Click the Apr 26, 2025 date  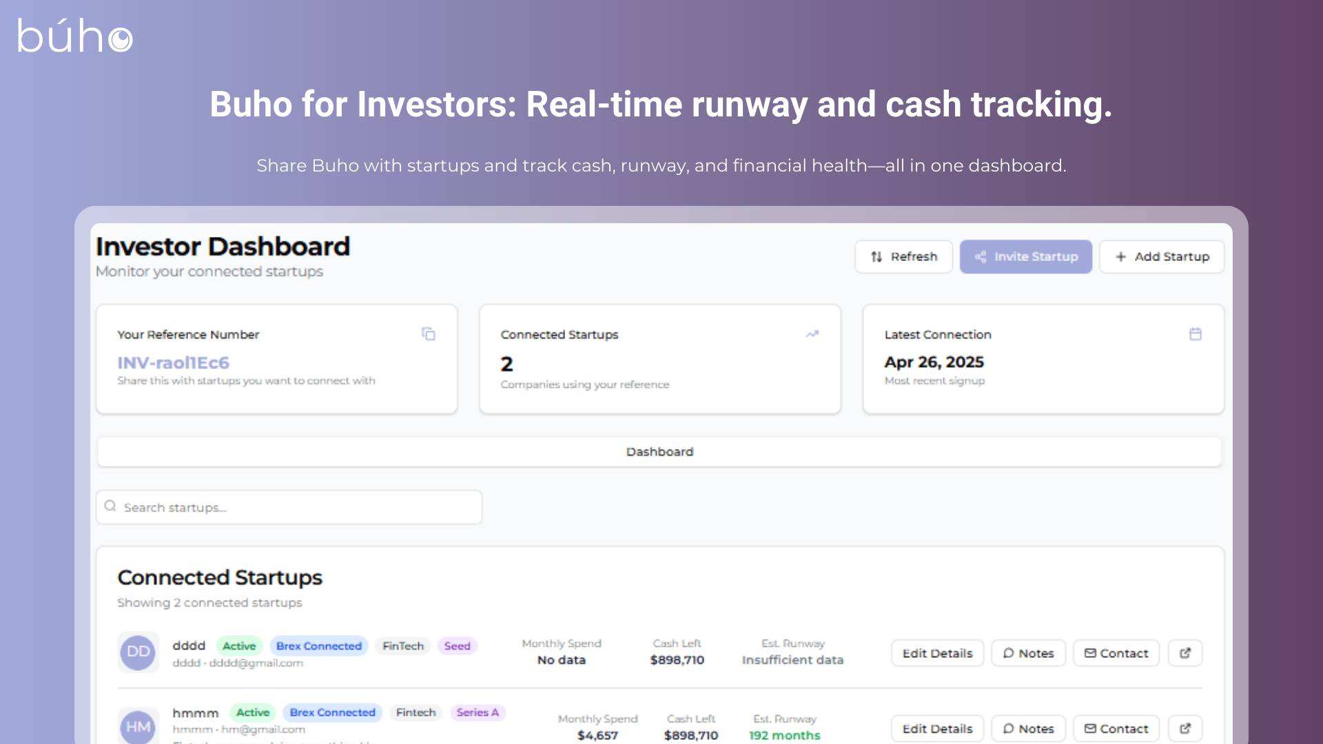click(x=934, y=362)
